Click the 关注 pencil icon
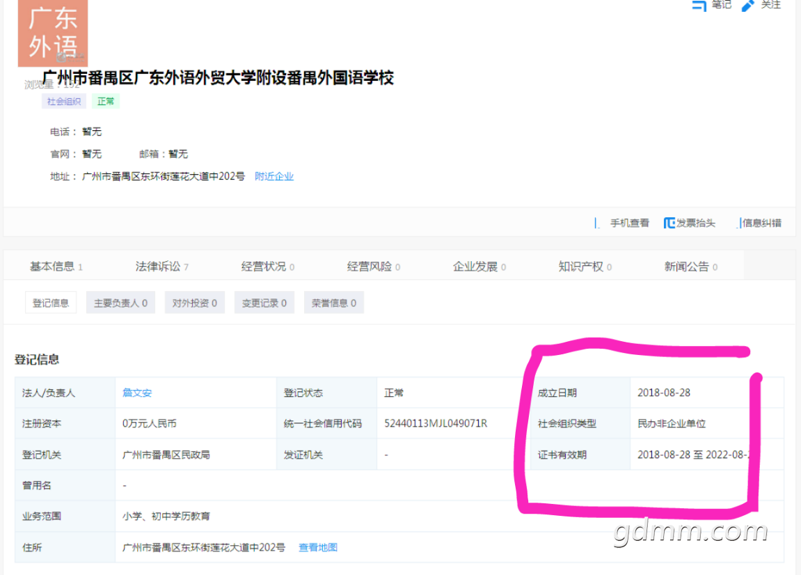 [x=748, y=6]
